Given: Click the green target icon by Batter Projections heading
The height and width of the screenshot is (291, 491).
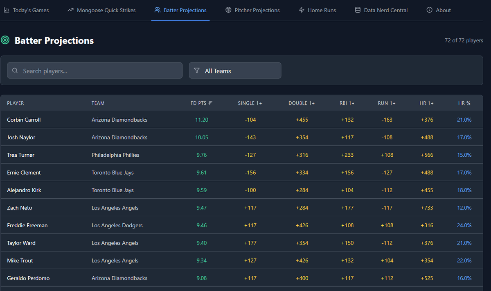Looking at the screenshot, I should point(5,40).
